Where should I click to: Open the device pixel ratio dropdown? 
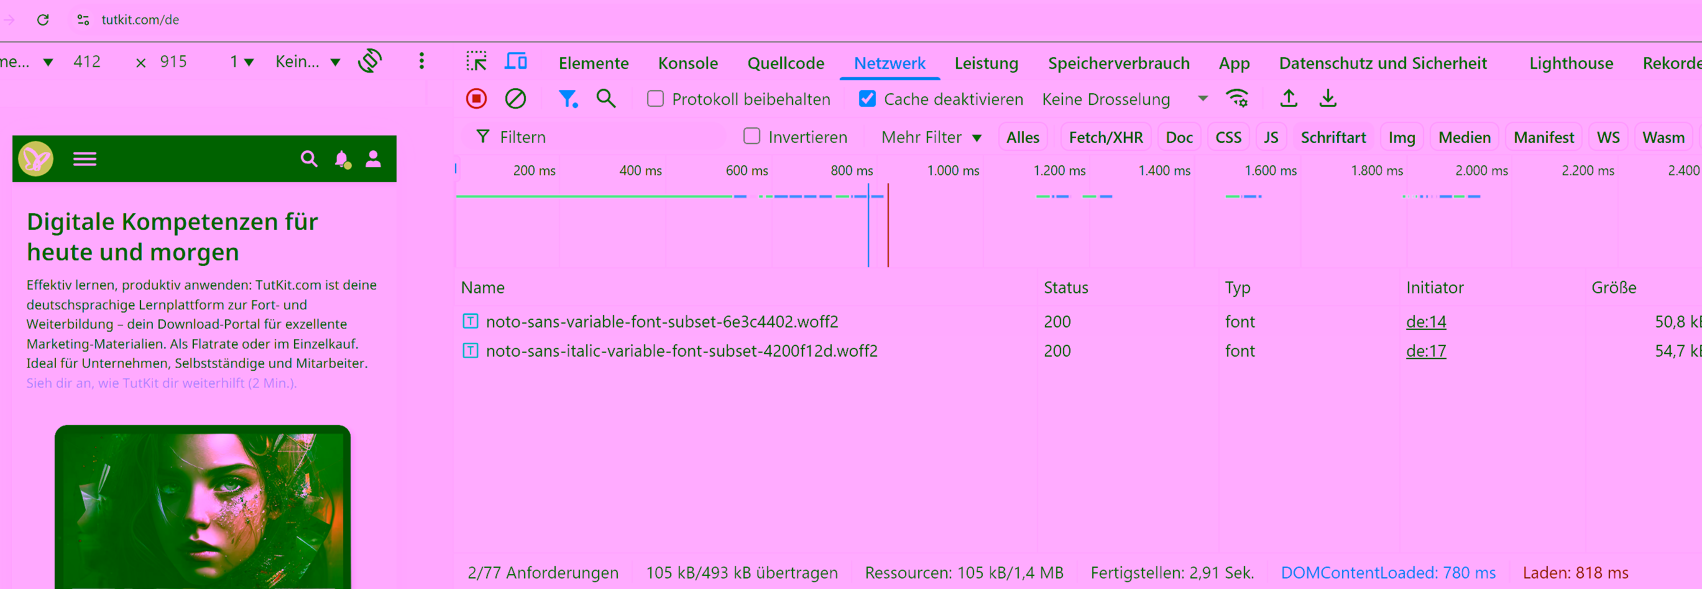coord(242,62)
